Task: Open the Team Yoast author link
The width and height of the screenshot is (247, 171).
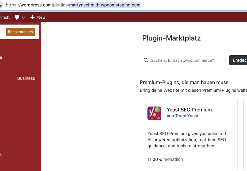Action: click(x=187, y=116)
